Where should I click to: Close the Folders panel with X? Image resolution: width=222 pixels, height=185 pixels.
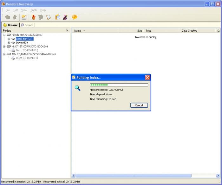coord(67,30)
